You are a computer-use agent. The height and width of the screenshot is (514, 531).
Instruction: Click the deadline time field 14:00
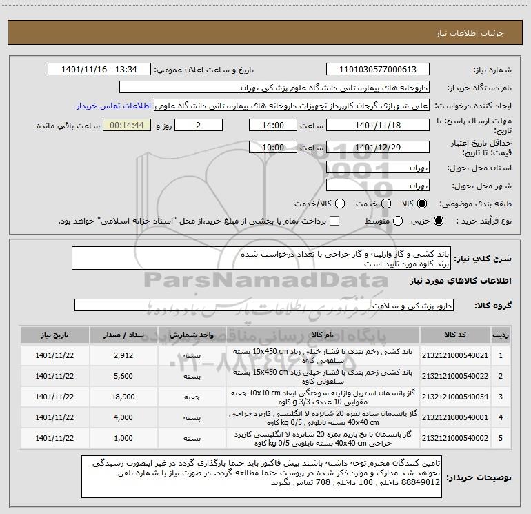[273, 125]
